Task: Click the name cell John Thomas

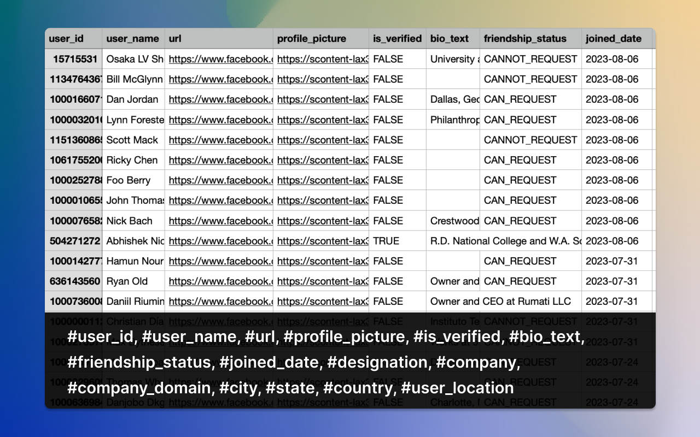Action: coord(133,200)
